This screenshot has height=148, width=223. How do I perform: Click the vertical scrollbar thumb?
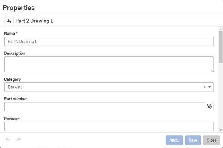(221, 47)
